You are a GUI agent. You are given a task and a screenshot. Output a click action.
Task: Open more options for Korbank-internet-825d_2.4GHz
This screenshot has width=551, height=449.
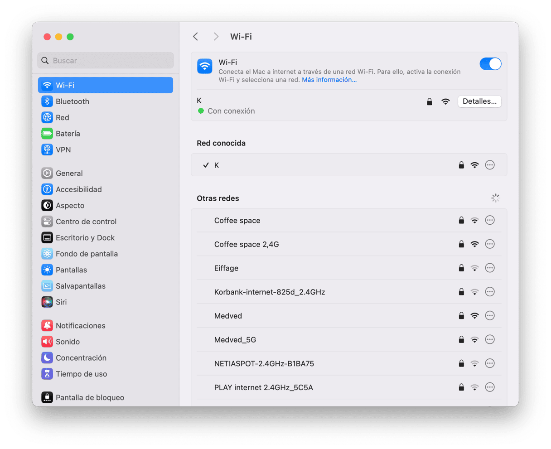pos(490,292)
